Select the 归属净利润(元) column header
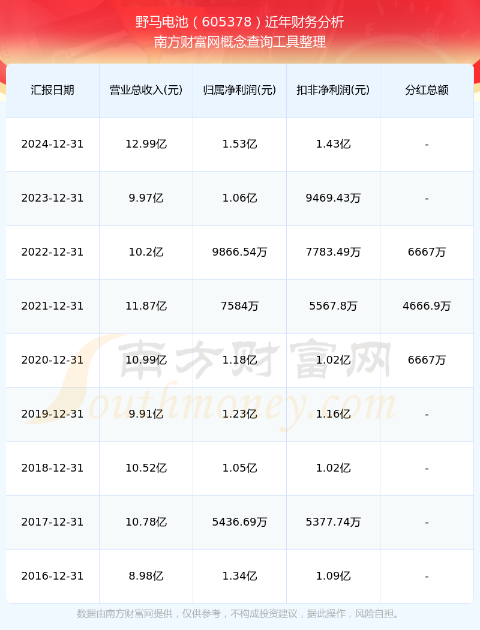The image size is (480, 630). point(240,90)
